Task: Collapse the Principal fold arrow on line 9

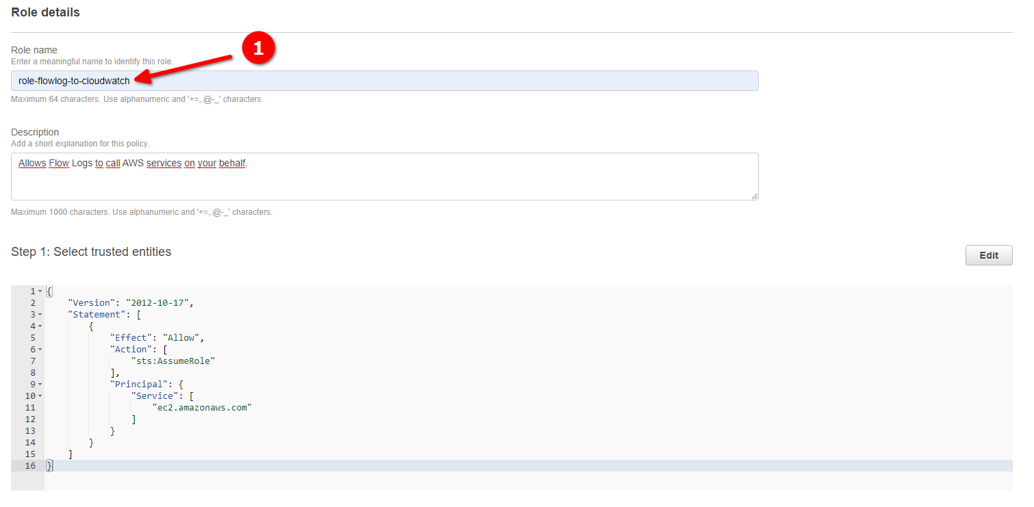Action: click(x=40, y=385)
